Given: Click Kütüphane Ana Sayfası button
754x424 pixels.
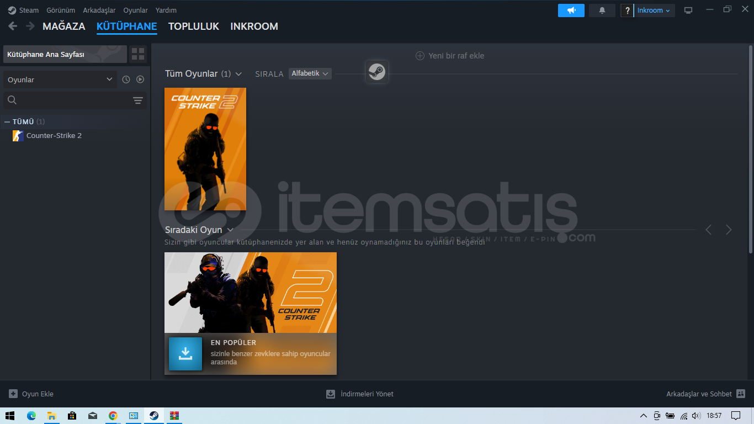Looking at the screenshot, I should coord(65,54).
